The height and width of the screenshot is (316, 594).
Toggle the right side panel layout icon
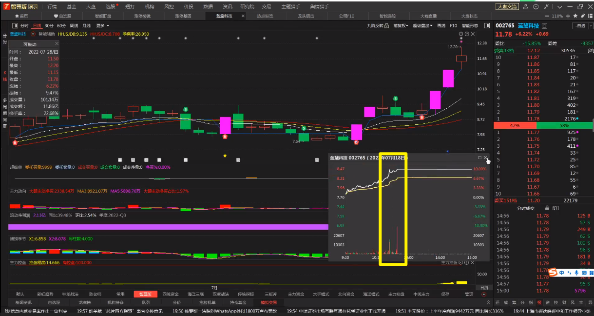point(487,25)
